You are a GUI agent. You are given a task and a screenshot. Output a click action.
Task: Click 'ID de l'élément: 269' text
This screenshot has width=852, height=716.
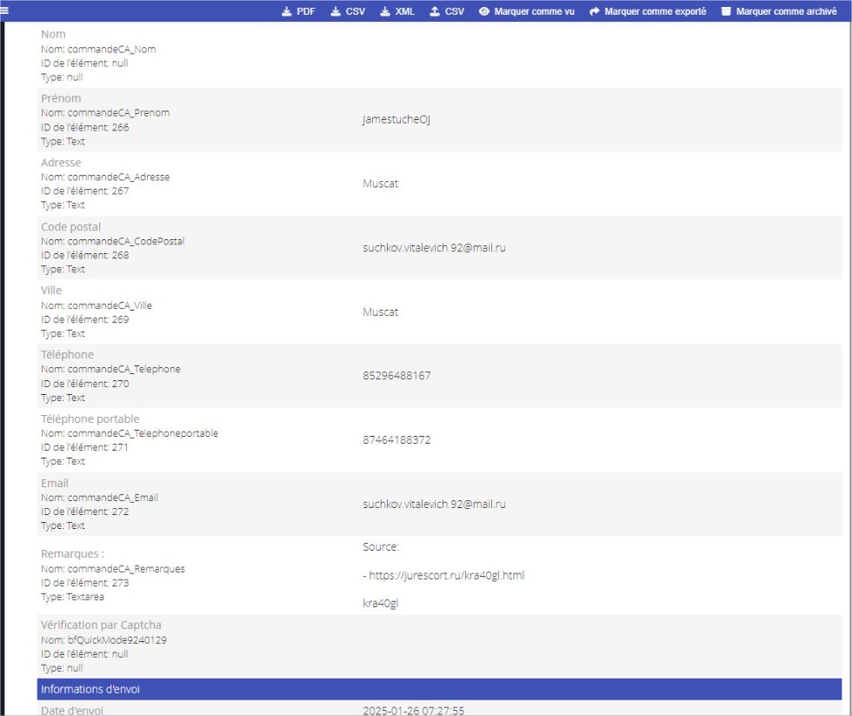tap(85, 319)
